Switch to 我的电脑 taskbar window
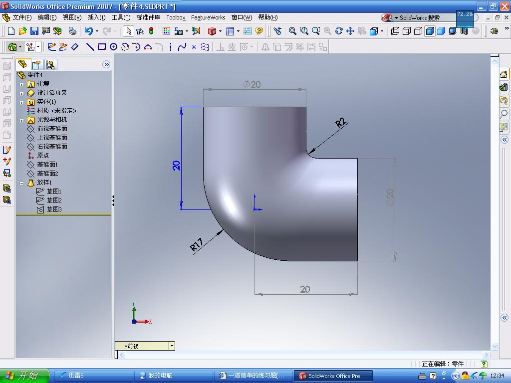Image resolution: width=511 pixels, height=383 pixels. click(173, 376)
